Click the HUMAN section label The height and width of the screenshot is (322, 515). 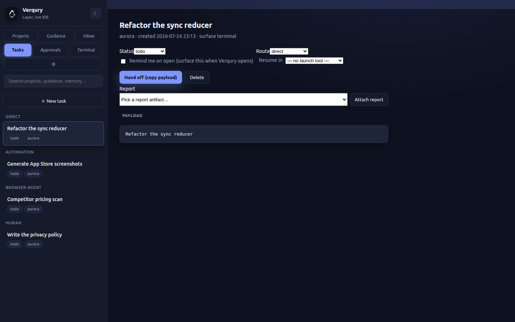[14, 223]
